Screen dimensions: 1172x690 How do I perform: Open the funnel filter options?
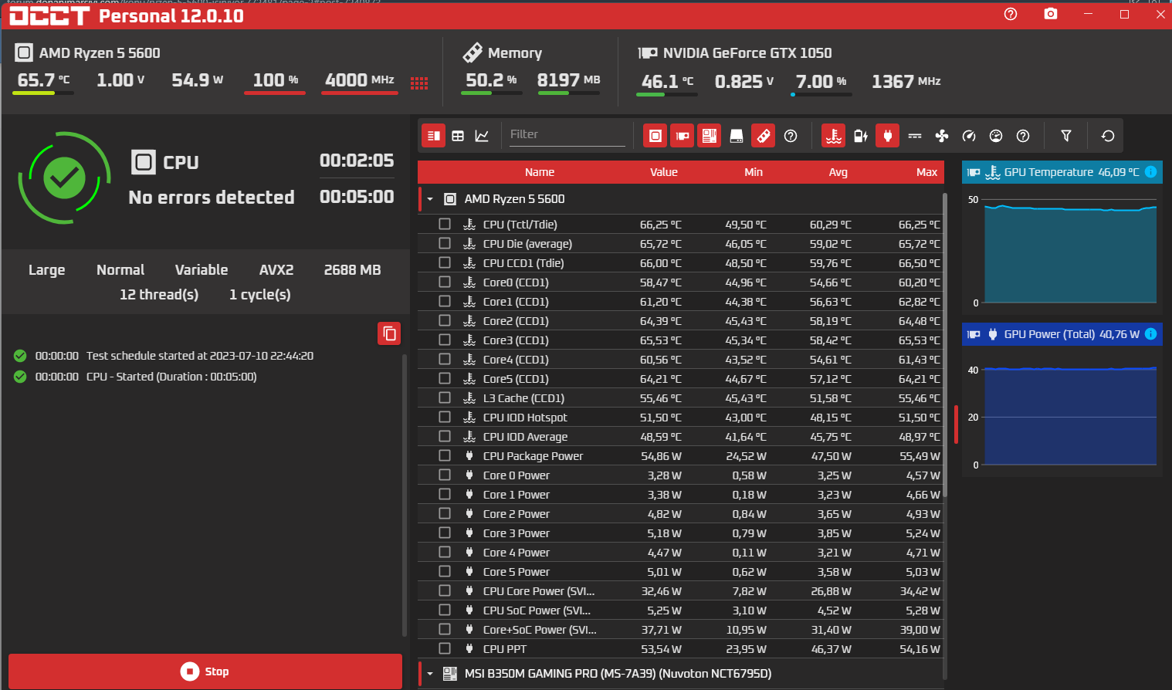(x=1066, y=136)
